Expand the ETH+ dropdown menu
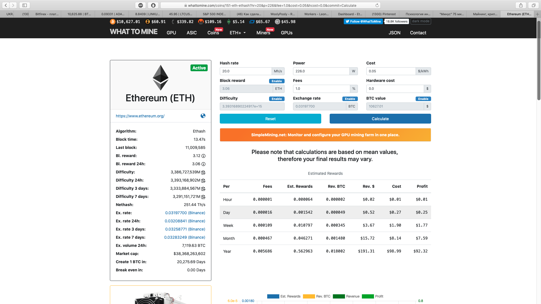541x304 pixels. [238, 33]
